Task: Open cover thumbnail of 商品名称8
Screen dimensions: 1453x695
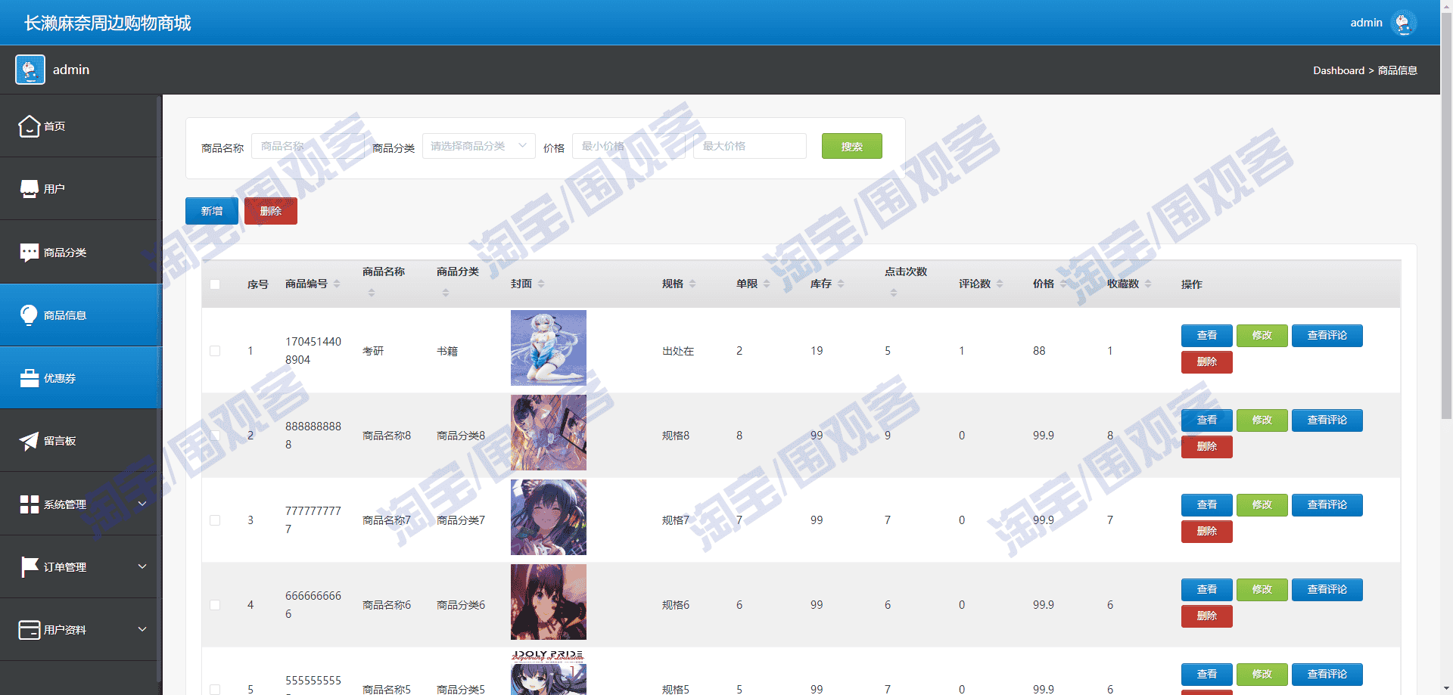Action: click(549, 433)
